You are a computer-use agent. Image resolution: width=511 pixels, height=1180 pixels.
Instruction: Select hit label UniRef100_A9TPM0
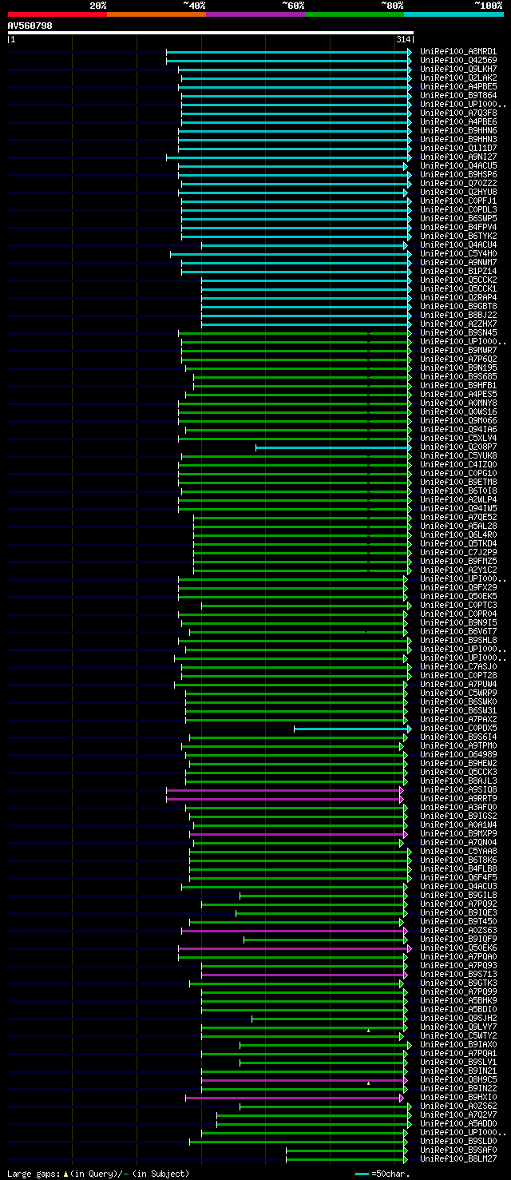pyautogui.click(x=458, y=745)
